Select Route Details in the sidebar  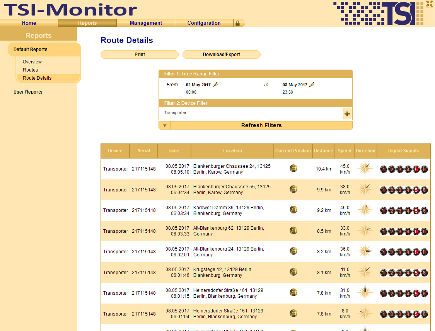[x=48, y=78]
